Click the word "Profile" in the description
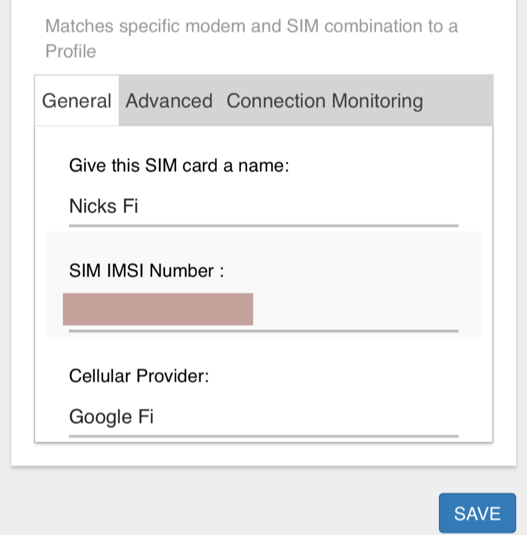Screen dimensions: 527x535 tap(71, 51)
